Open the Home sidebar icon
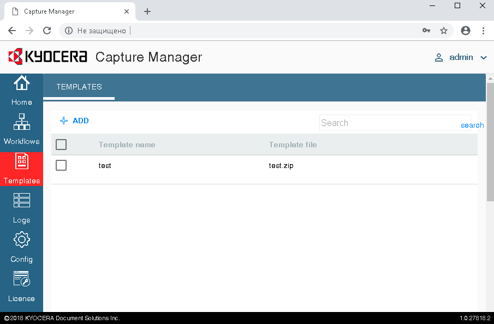The image size is (494, 324). pyautogui.click(x=21, y=83)
